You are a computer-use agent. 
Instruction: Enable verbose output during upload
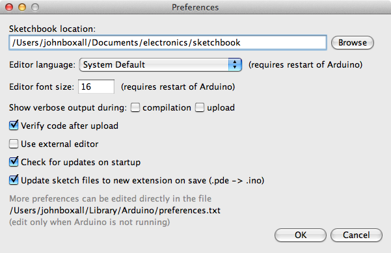point(200,107)
